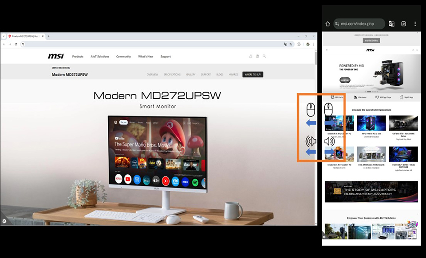
Task: Tap the home icon in phone browser
Action: (327, 24)
